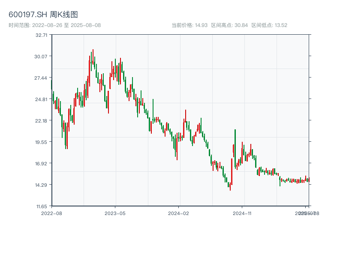
Task: Click the 24.81 y-axis price label
Action: click(x=41, y=99)
